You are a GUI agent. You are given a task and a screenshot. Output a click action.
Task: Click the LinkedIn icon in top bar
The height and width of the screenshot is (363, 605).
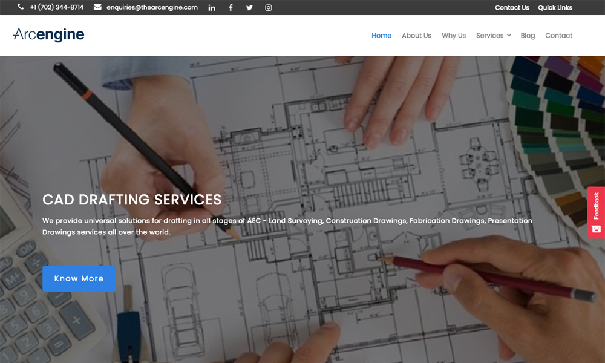click(212, 8)
